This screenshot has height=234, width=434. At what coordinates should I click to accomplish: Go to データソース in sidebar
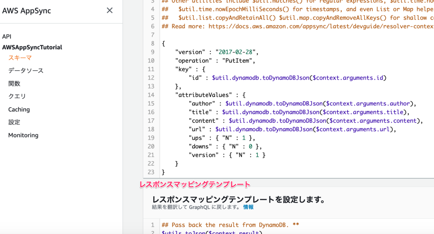(26, 71)
